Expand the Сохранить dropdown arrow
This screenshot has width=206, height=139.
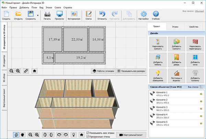(38, 15)
